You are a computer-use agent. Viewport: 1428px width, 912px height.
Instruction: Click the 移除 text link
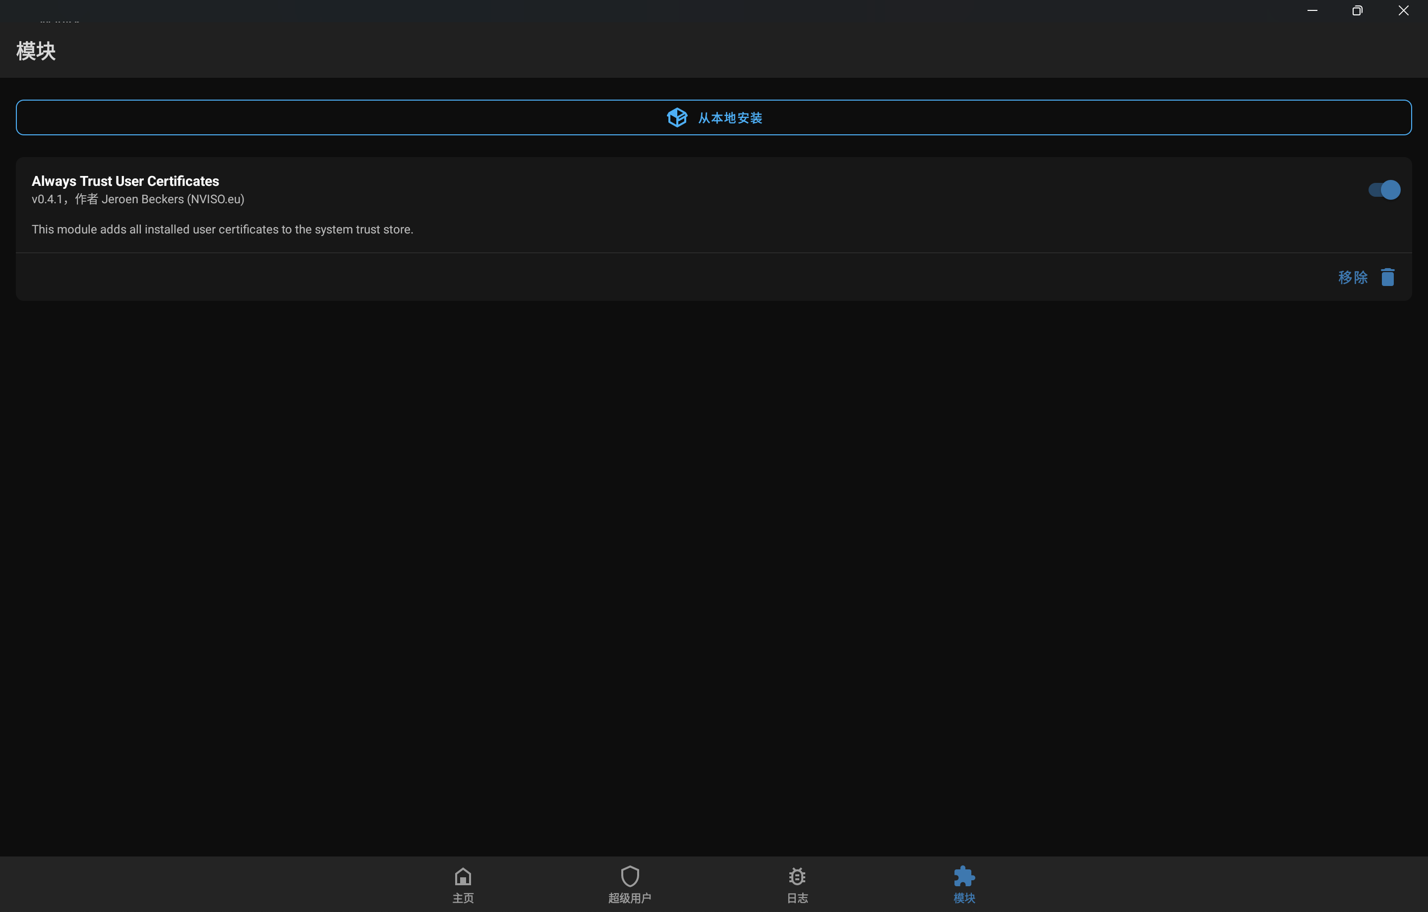point(1352,277)
